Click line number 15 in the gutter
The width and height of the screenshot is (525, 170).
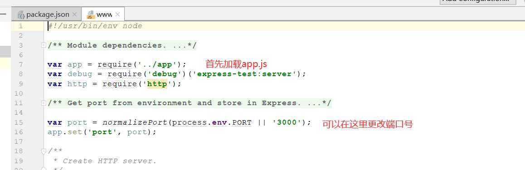(19, 122)
